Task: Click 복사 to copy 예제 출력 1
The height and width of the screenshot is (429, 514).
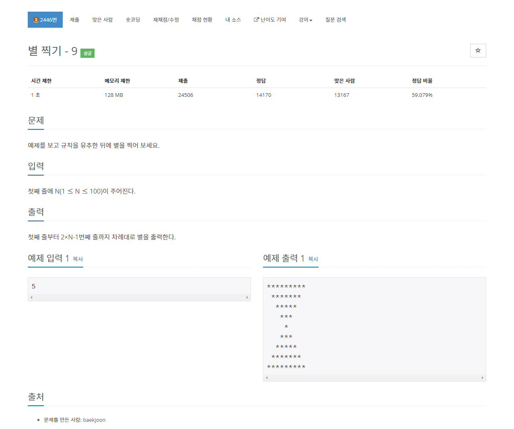Action: [313, 259]
